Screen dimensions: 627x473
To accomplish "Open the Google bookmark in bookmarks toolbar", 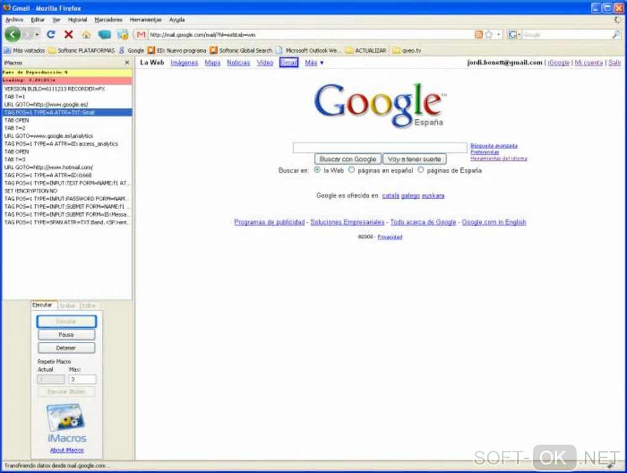I will tap(132, 50).
